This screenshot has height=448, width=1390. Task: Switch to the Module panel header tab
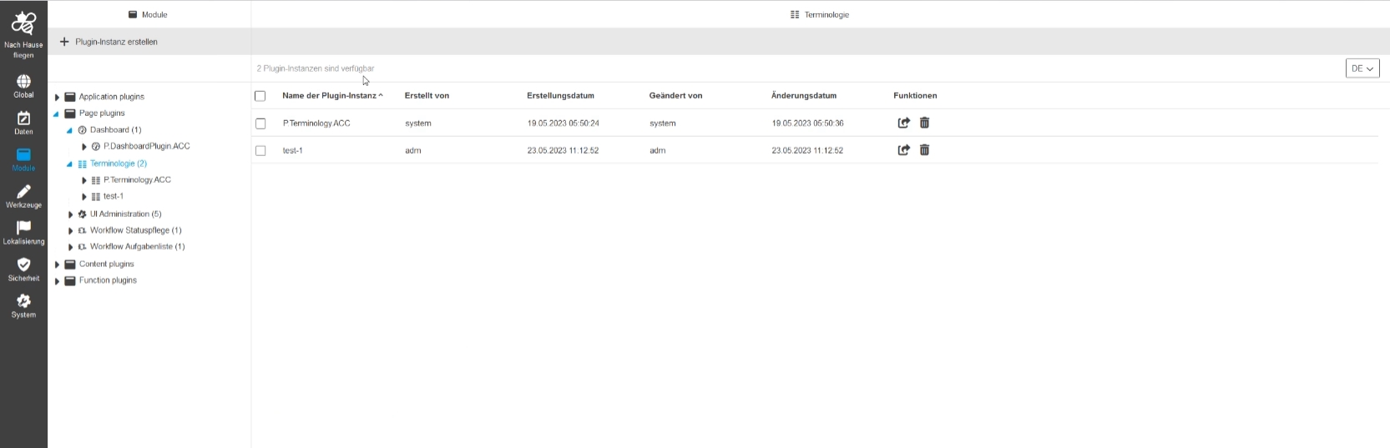pyautogui.click(x=149, y=14)
